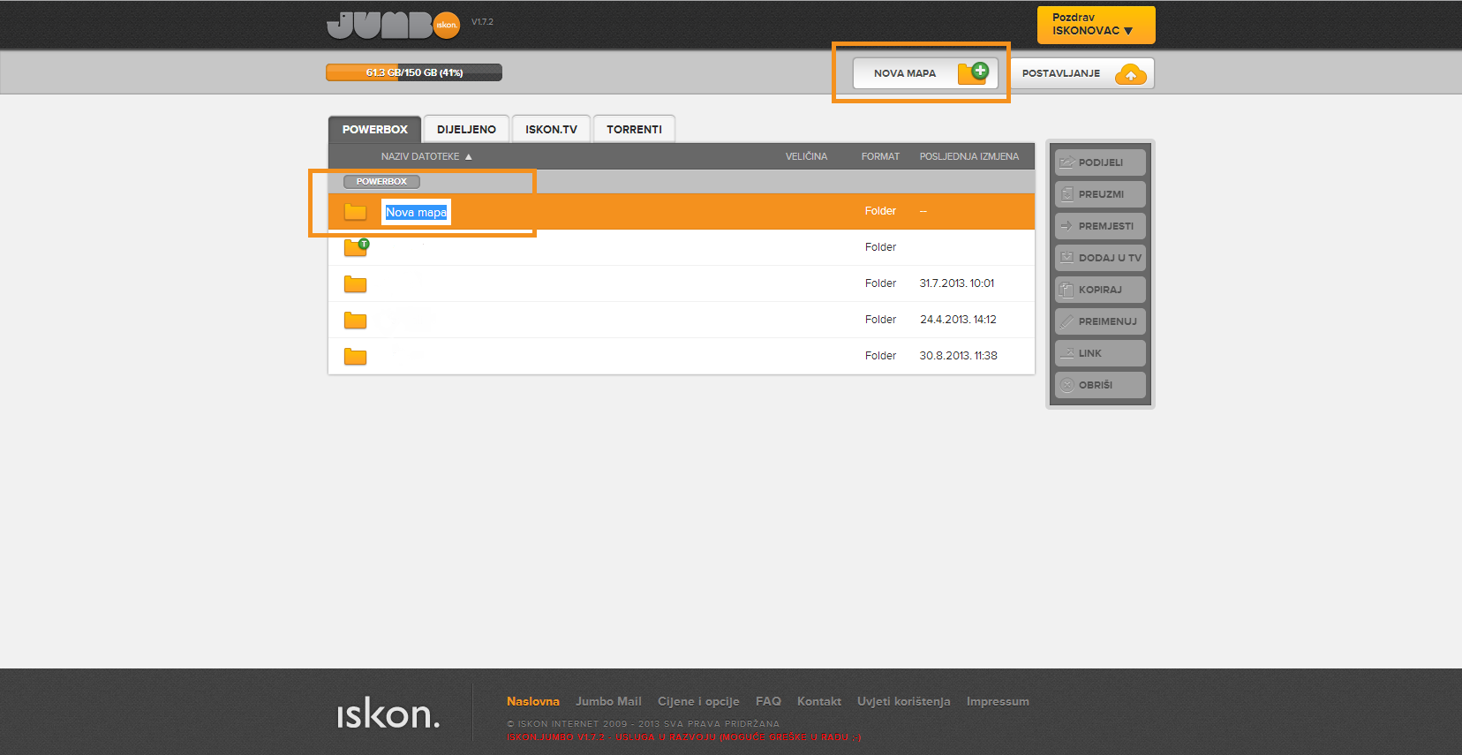Click the Iskon logo in footer
The image size is (1462, 755).
(388, 713)
